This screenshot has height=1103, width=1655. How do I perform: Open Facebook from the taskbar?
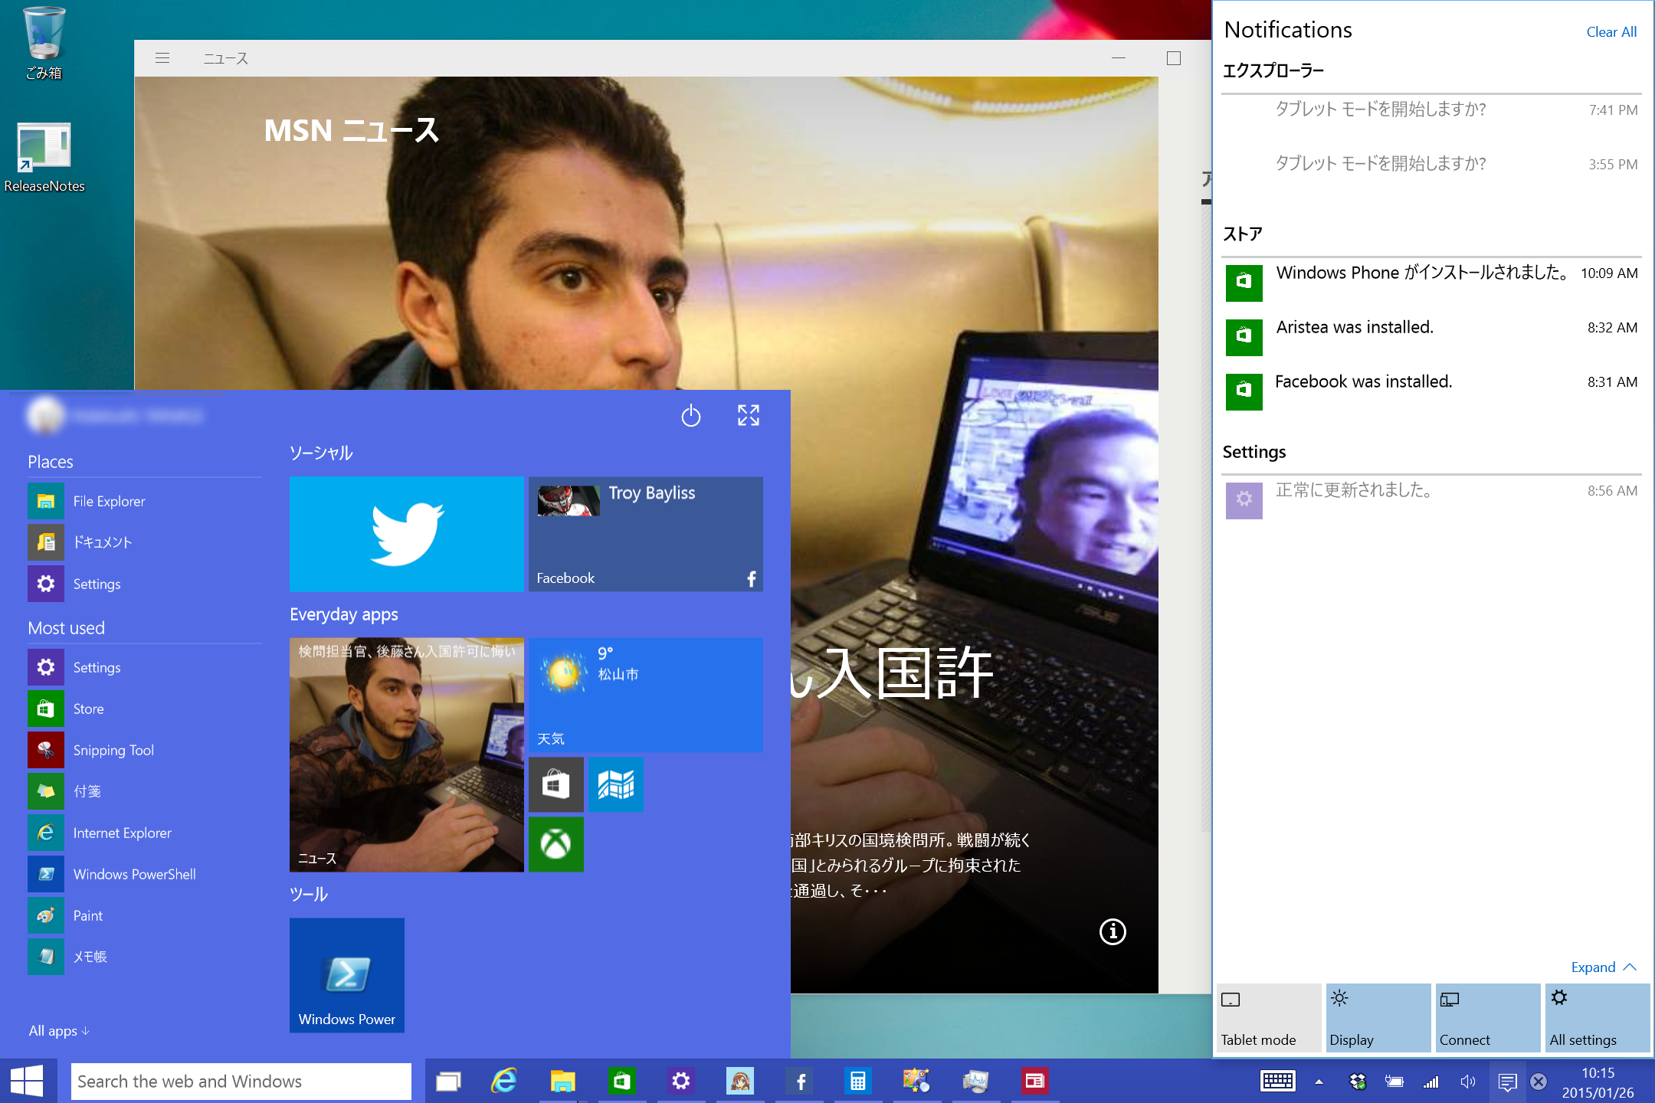pyautogui.click(x=799, y=1081)
